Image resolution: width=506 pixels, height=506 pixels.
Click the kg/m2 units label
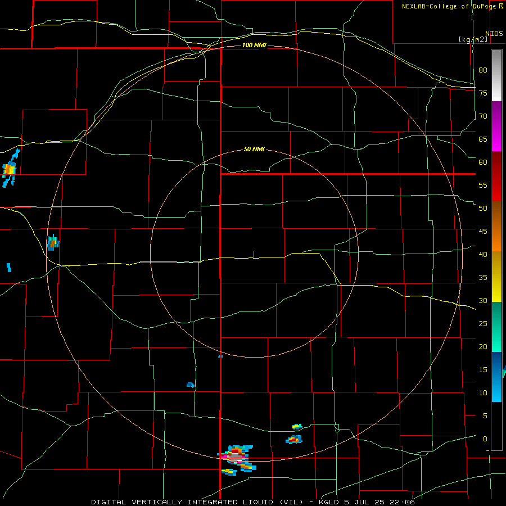point(473,39)
